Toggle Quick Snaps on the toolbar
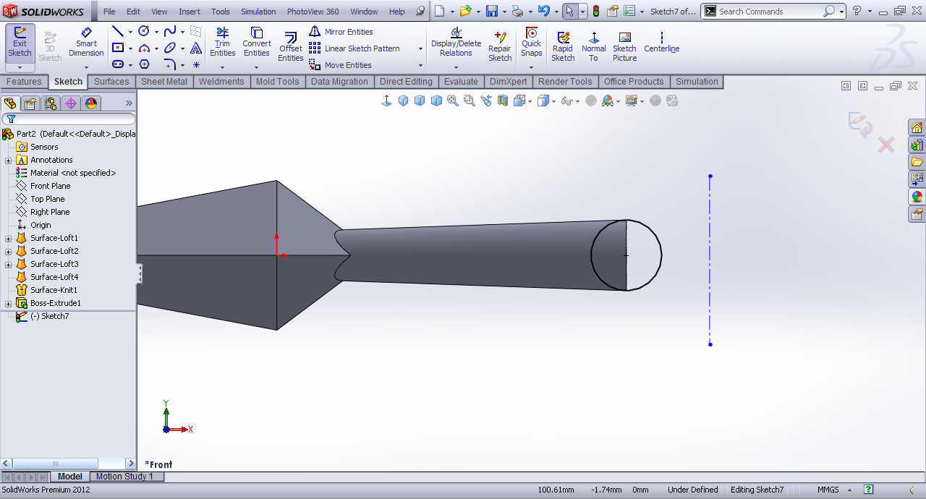 click(531, 43)
